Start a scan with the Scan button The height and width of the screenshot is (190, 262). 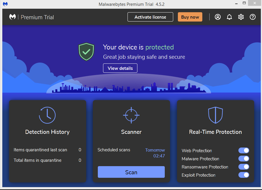tap(131, 172)
